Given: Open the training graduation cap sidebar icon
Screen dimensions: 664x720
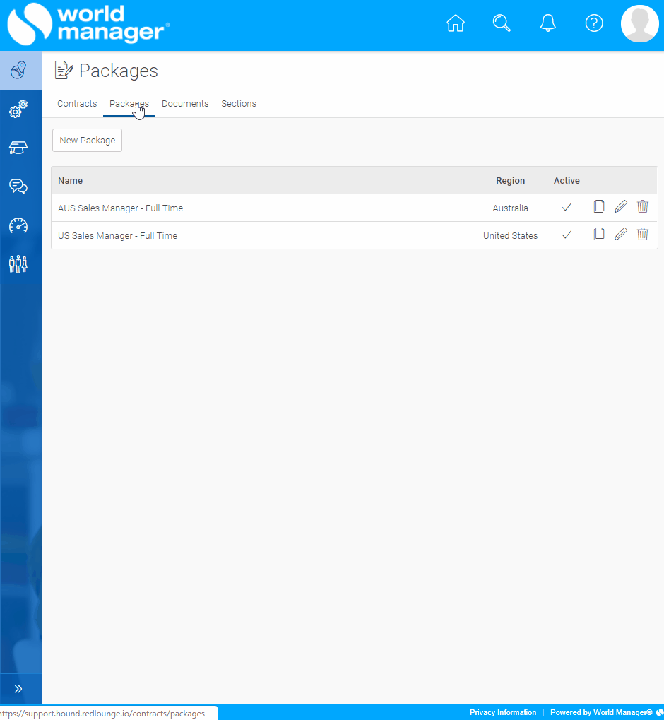Looking at the screenshot, I should 18,148.
